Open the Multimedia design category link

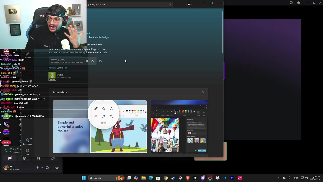coord(99,37)
